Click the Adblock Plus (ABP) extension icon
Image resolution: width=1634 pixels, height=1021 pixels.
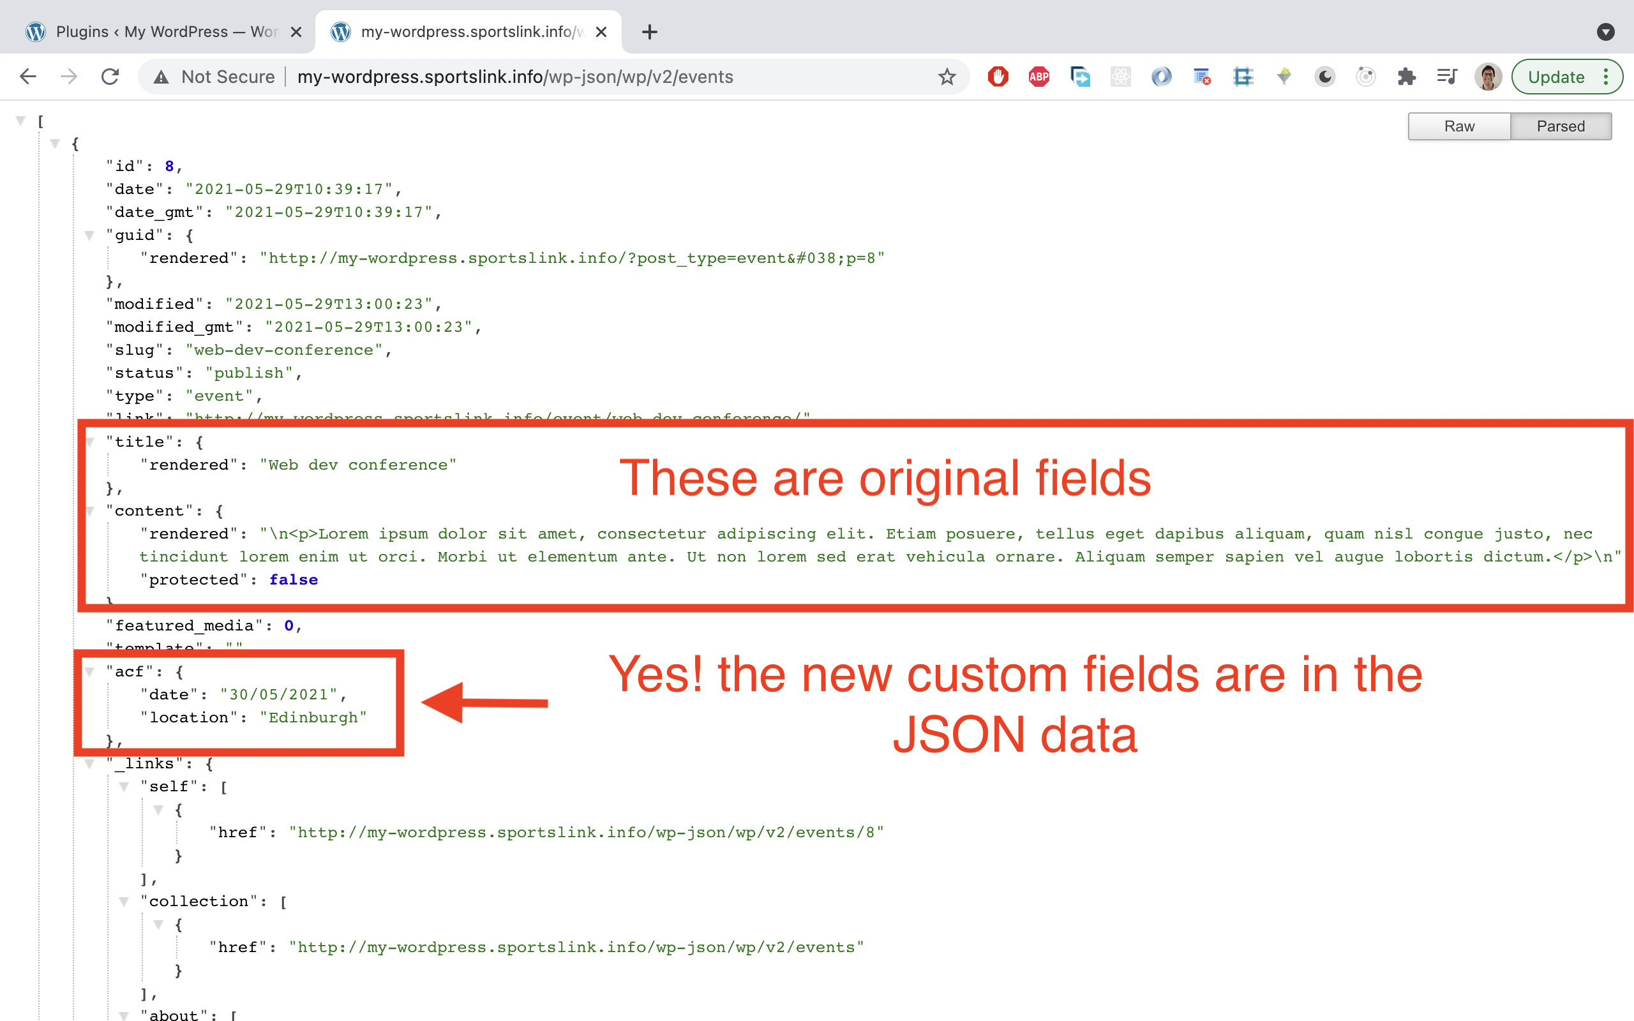[x=1038, y=77]
